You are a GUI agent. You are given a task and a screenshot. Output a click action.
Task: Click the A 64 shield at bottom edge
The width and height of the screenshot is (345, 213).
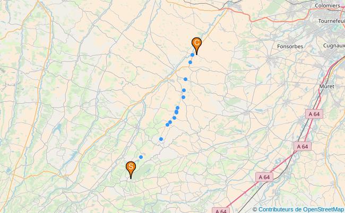[221, 210]
